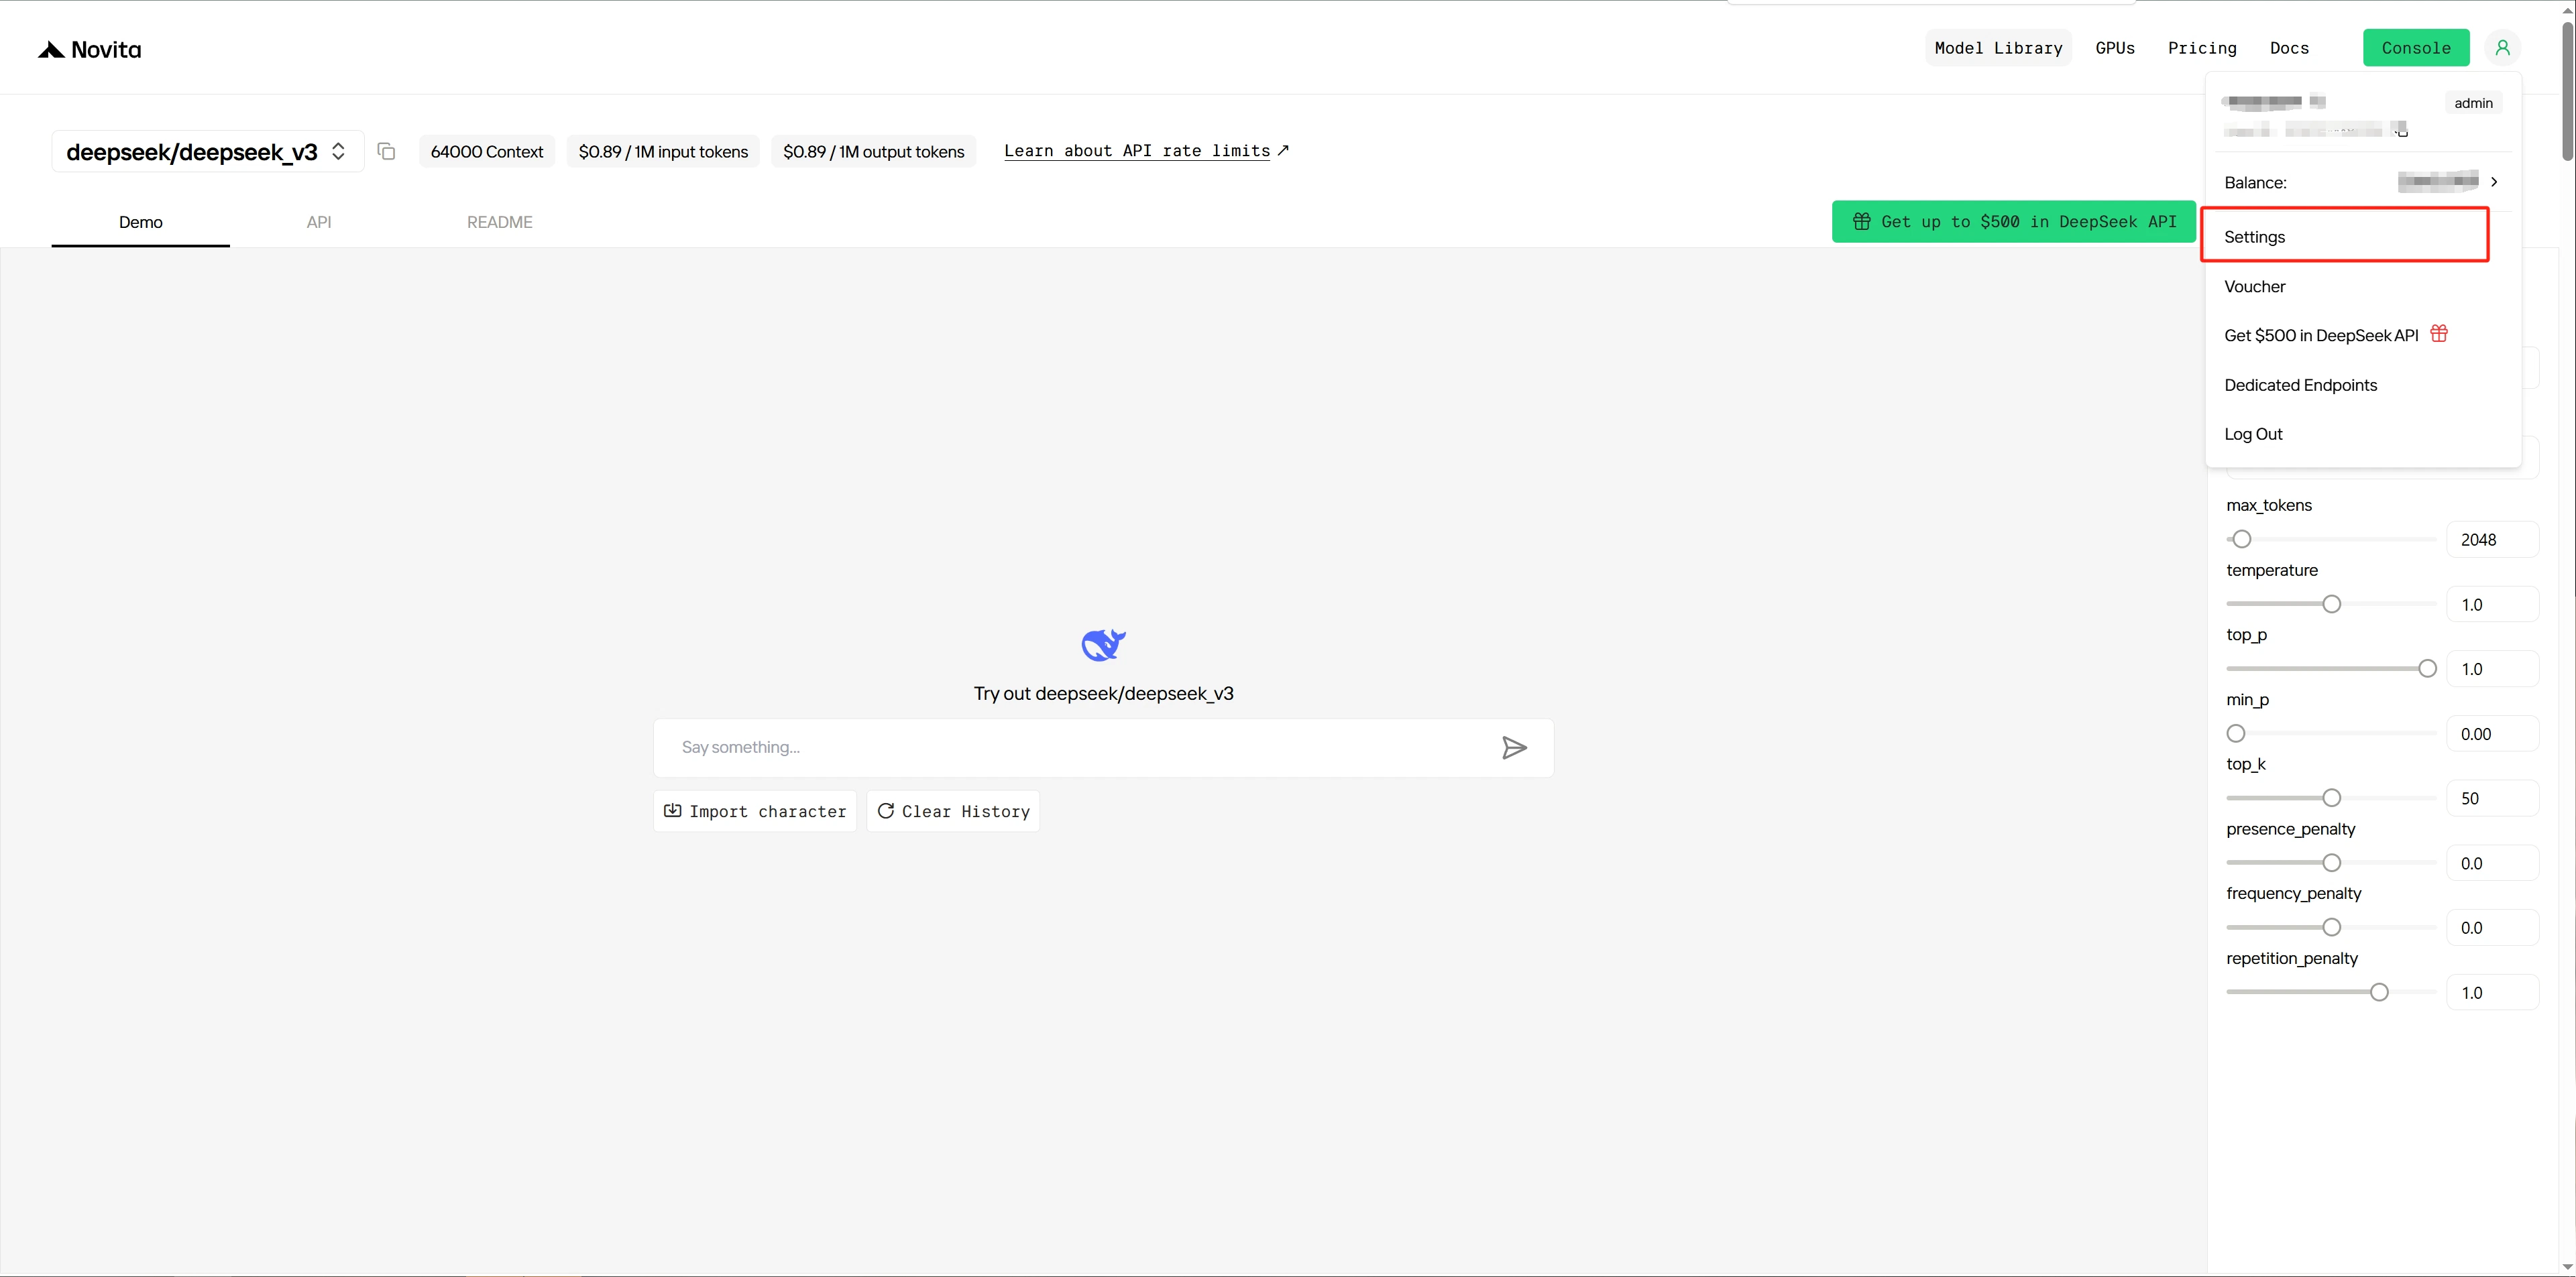Send the message with the paper-plane icon
This screenshot has height=1277, width=2576.
click(1514, 747)
